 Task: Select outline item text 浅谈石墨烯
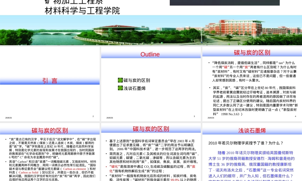click(x=134, y=88)
